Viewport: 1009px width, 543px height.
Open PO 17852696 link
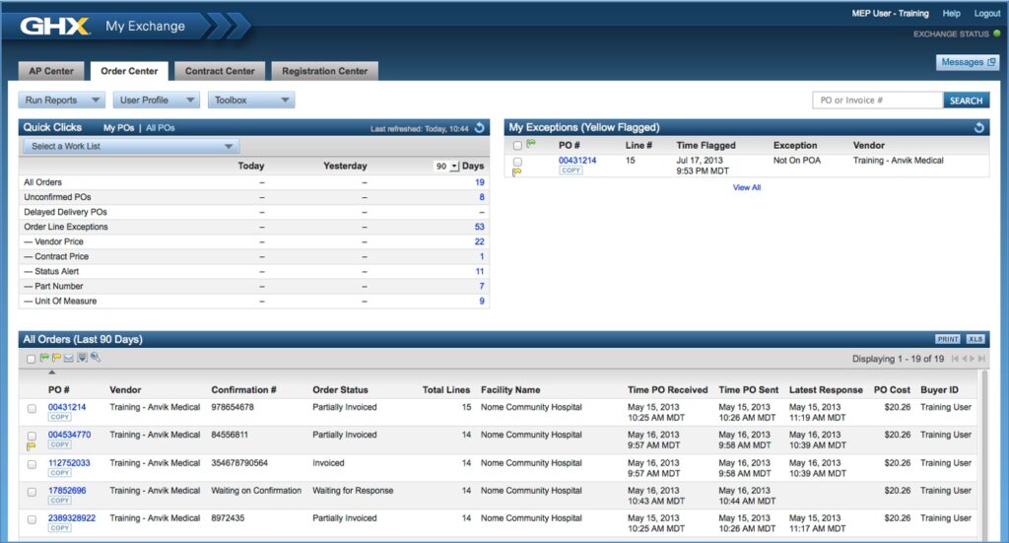pyautogui.click(x=67, y=490)
